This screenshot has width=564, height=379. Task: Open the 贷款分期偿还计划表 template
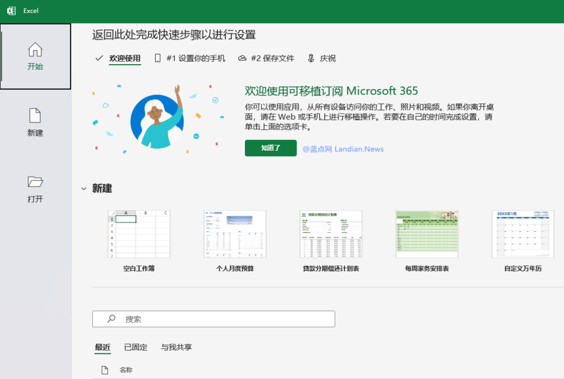[331, 241]
